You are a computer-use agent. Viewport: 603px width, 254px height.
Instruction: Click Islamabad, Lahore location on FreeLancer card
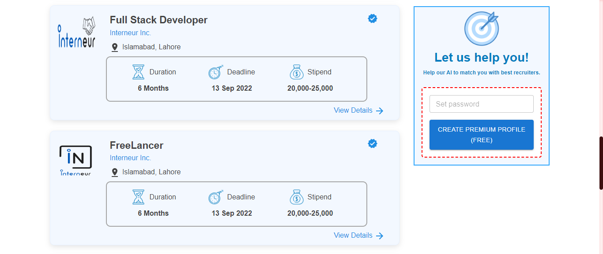(151, 172)
